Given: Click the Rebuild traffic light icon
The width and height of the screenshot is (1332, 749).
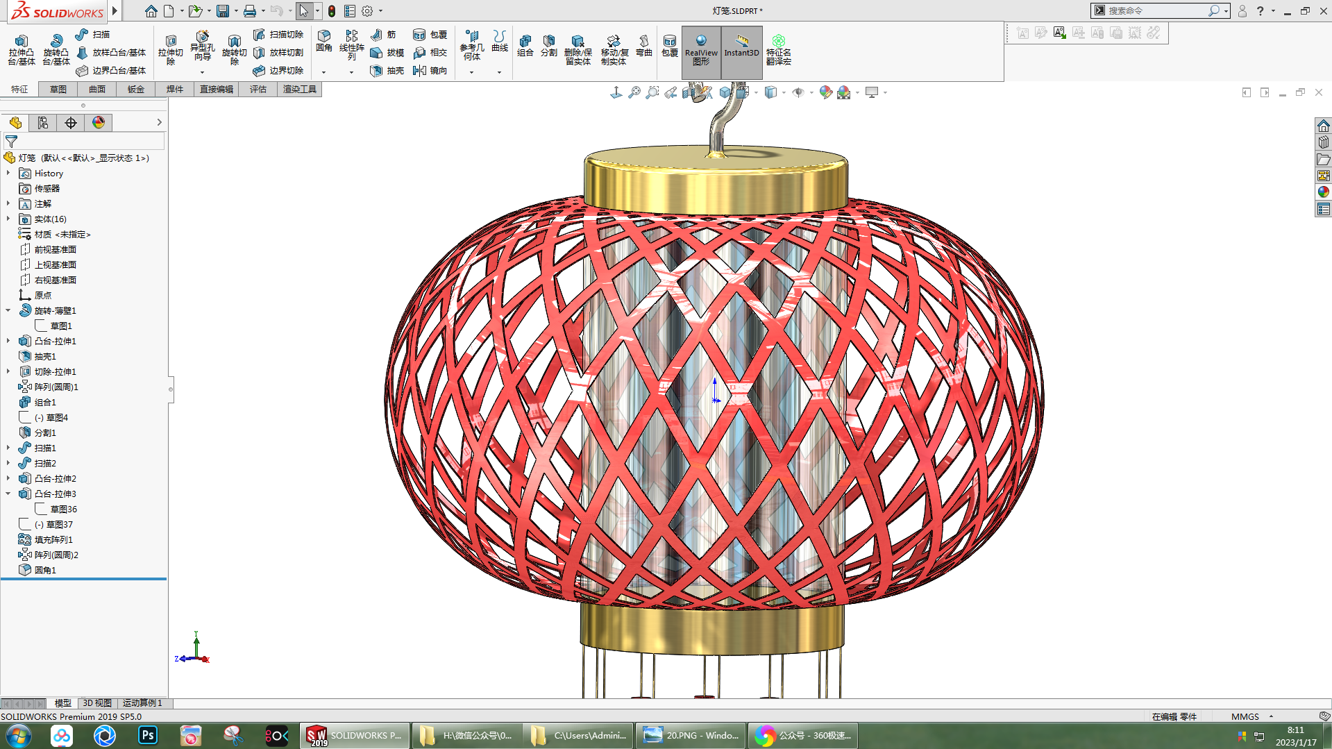Looking at the screenshot, I should [x=332, y=11].
